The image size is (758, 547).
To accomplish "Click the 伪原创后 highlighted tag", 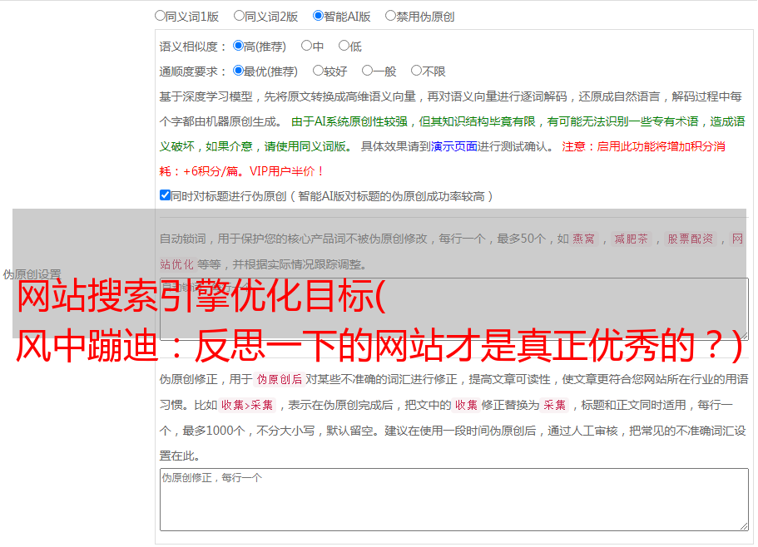I will (280, 379).
